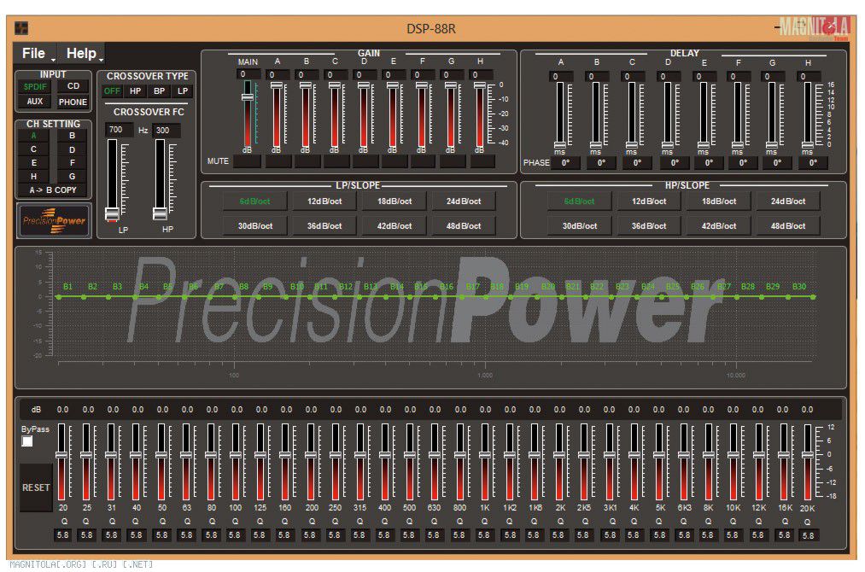Mute gain channel D
The image size is (865, 572).
pyautogui.click(x=365, y=161)
